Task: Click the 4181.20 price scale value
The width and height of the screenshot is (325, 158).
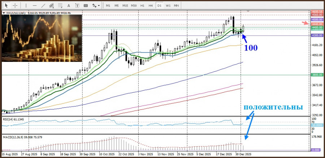Action: click(x=317, y=45)
